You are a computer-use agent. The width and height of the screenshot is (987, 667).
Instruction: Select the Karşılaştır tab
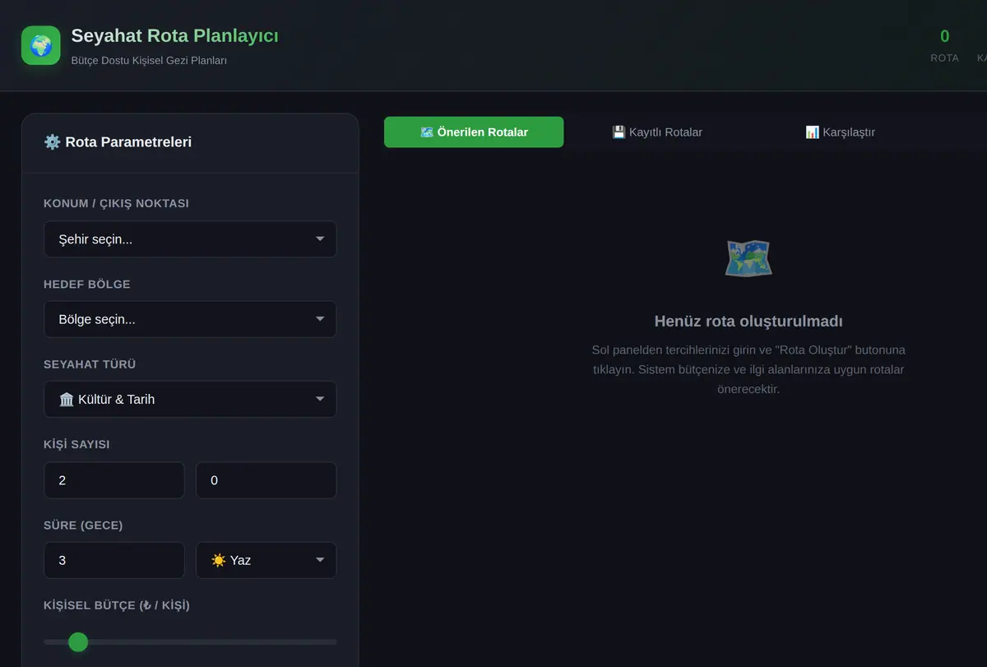(840, 132)
